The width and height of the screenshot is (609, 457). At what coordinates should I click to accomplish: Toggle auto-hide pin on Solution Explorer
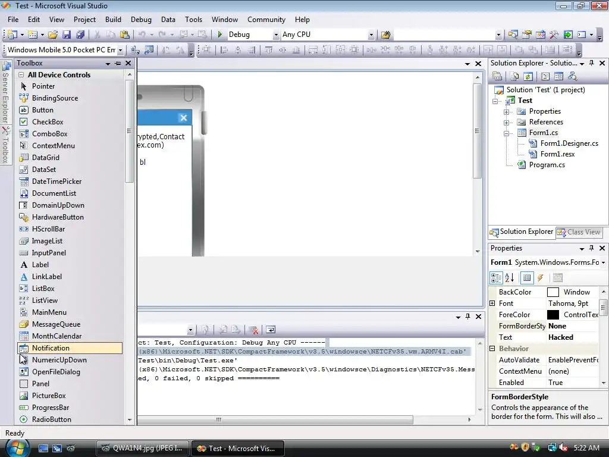pyautogui.click(x=592, y=63)
